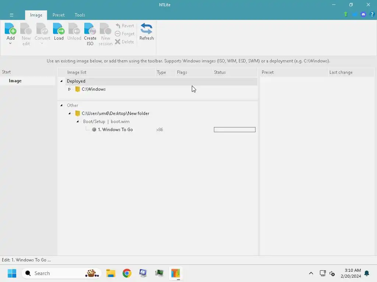The image size is (377, 282).
Task: Click the grey status circle of Windows To Go
Action: (94, 130)
